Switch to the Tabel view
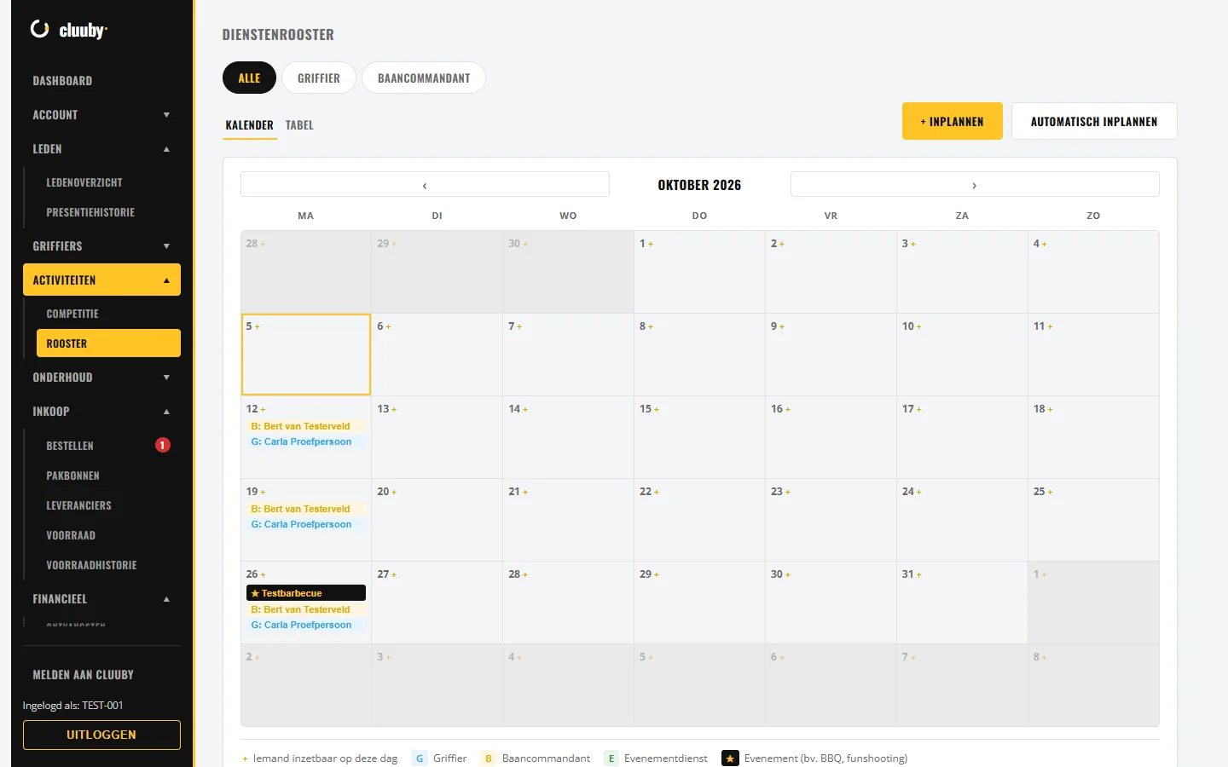This screenshot has width=1228, height=767. [x=299, y=125]
